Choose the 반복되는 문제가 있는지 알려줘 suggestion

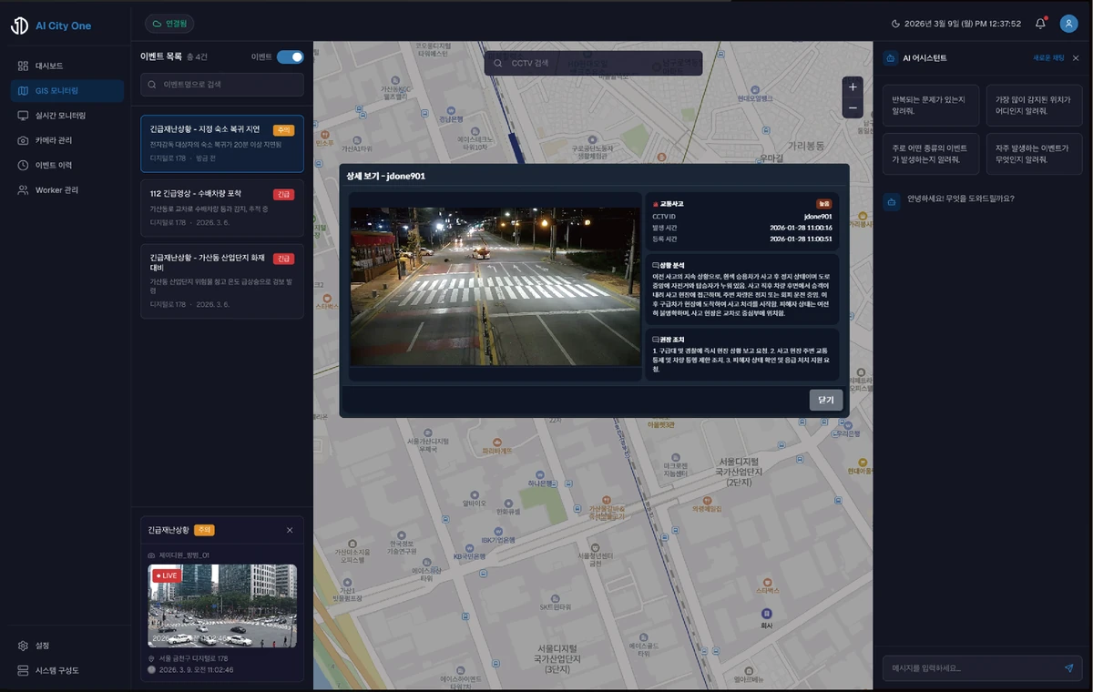pyautogui.click(x=931, y=105)
